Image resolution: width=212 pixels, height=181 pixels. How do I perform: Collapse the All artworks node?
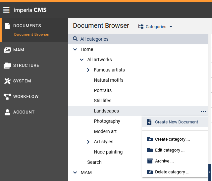pyautogui.click(x=82, y=60)
